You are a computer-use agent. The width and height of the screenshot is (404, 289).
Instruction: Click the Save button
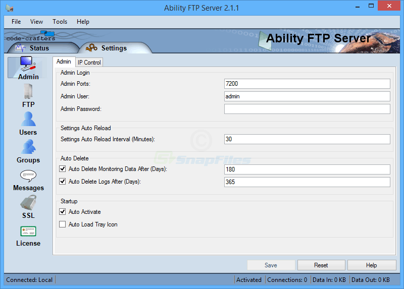(271, 265)
